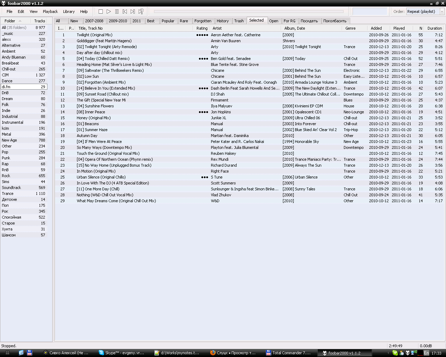
Task: Select the Trance folder in the list
Action: [x=24, y=193]
